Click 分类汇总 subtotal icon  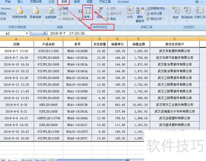pos(200,13)
